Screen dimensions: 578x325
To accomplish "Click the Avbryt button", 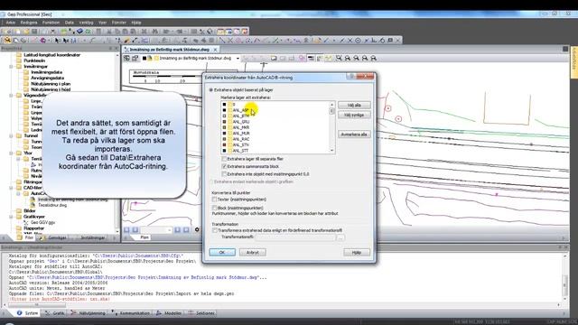I will point(253,253).
